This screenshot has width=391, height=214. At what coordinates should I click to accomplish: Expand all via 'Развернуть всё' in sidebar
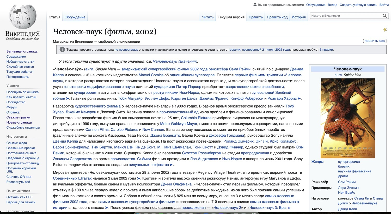tap(18, 182)
